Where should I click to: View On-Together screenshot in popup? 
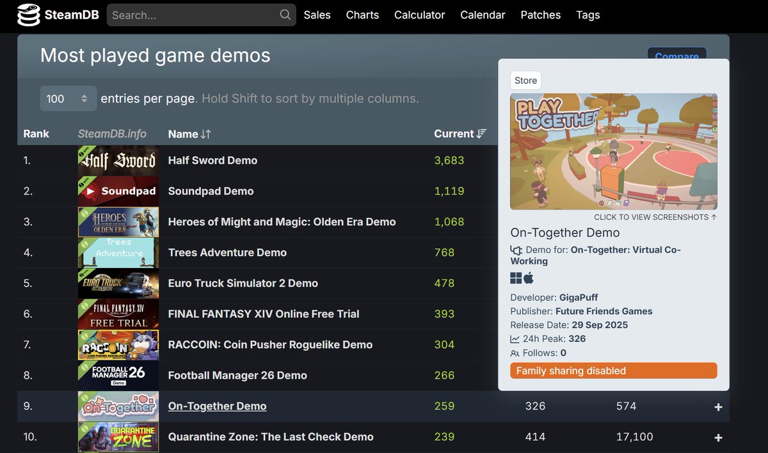click(614, 152)
